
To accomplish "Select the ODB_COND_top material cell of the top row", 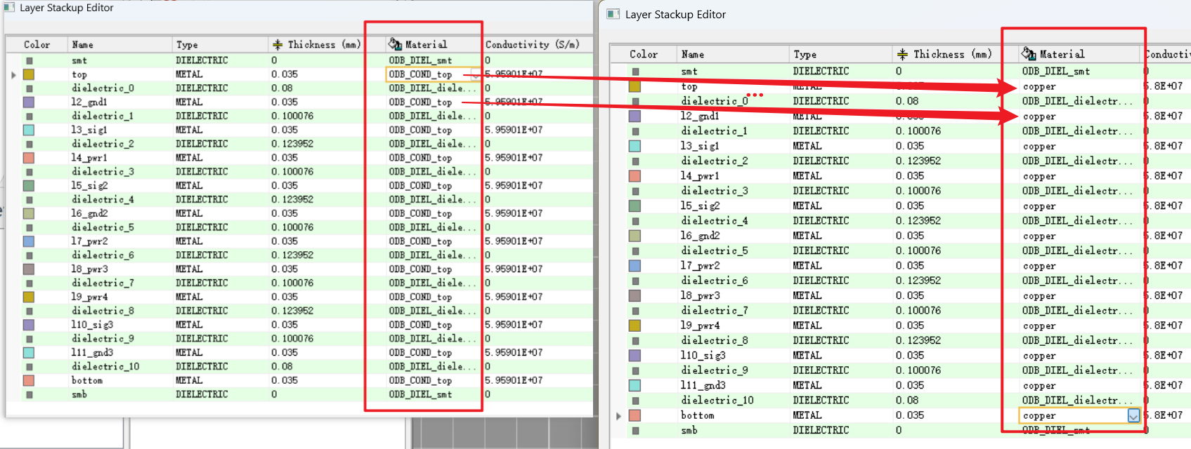I will 432,74.
